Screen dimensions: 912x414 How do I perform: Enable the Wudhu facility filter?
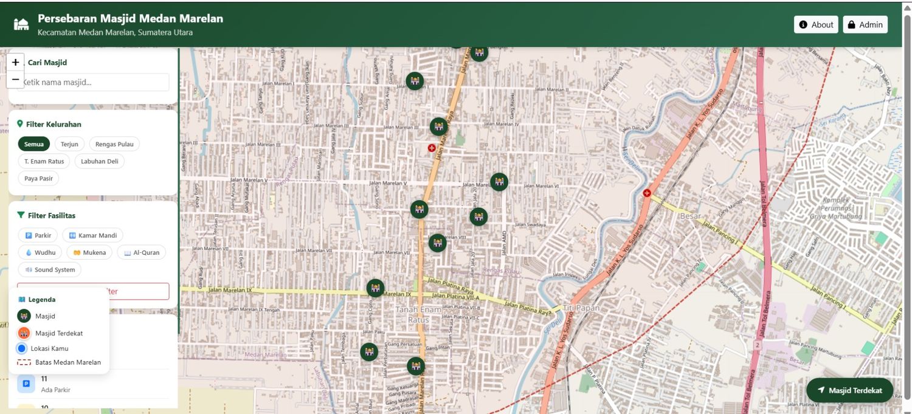click(x=40, y=252)
